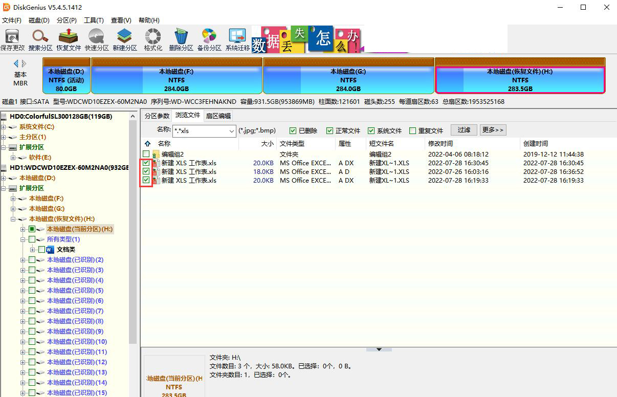Toggle the 正常文件 (normal files) checkbox
The width and height of the screenshot is (617, 397).
click(330, 130)
